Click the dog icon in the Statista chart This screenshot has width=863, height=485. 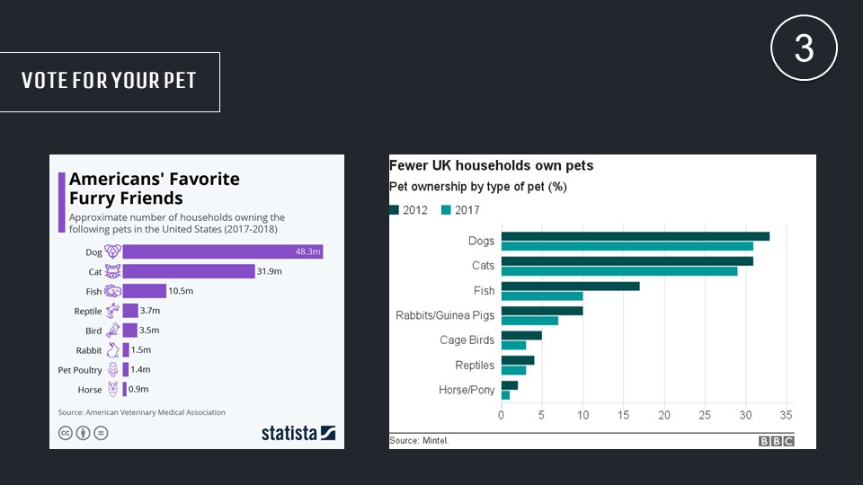[x=112, y=252]
